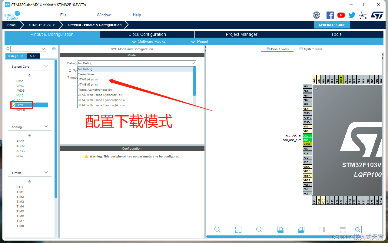Open ADC1 under Analog
388x243 pixels.
(x=20, y=141)
